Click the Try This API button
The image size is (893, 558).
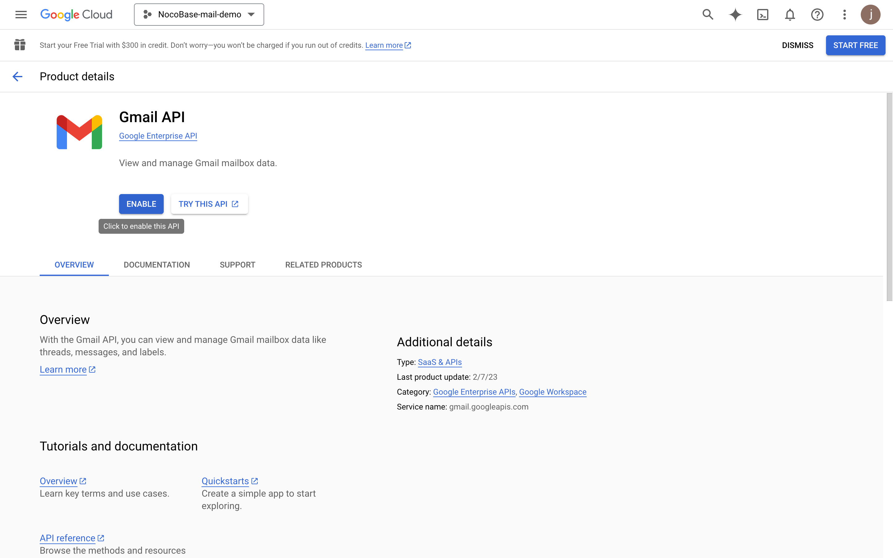tap(209, 204)
